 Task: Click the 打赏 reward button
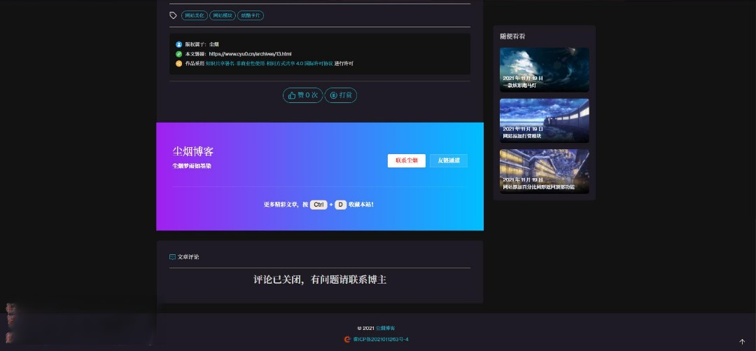click(340, 95)
